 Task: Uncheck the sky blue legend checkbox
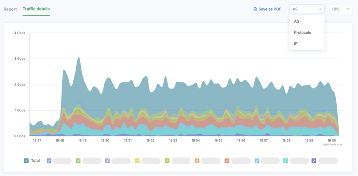point(257,161)
